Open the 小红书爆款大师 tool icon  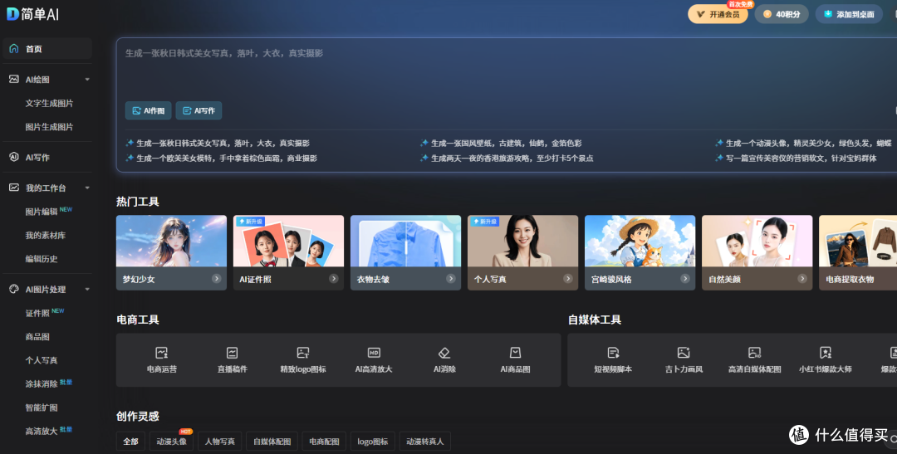click(x=826, y=359)
